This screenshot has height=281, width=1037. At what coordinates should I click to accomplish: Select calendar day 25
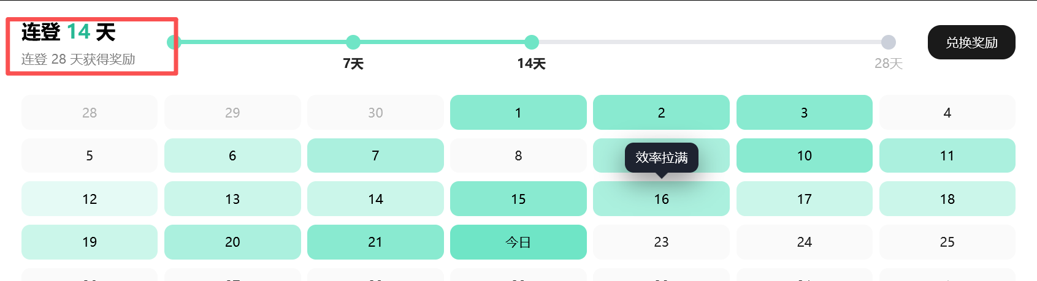[947, 242]
